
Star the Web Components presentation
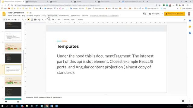pos(27,13)
